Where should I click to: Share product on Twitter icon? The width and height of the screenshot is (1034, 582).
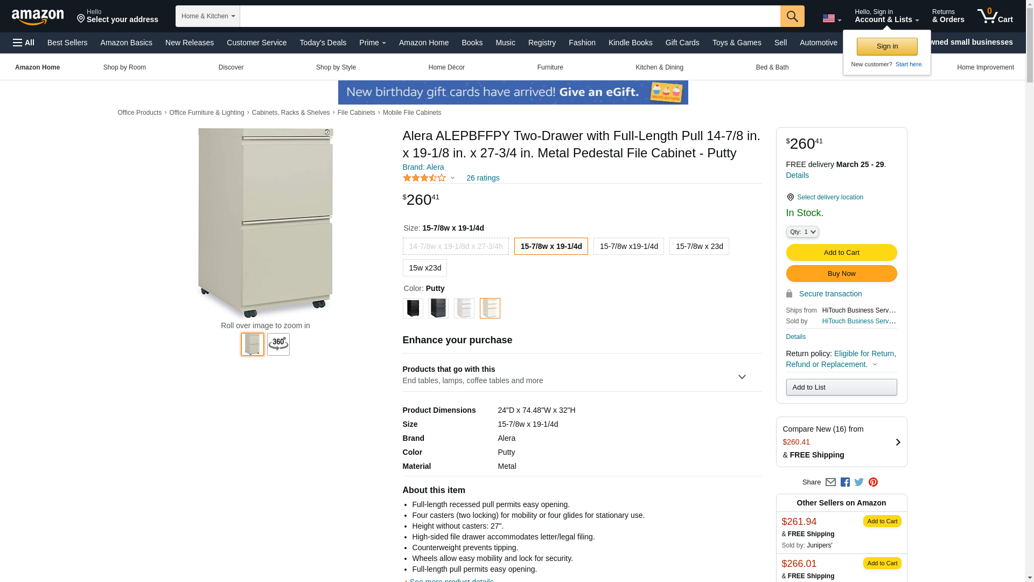tap(859, 482)
